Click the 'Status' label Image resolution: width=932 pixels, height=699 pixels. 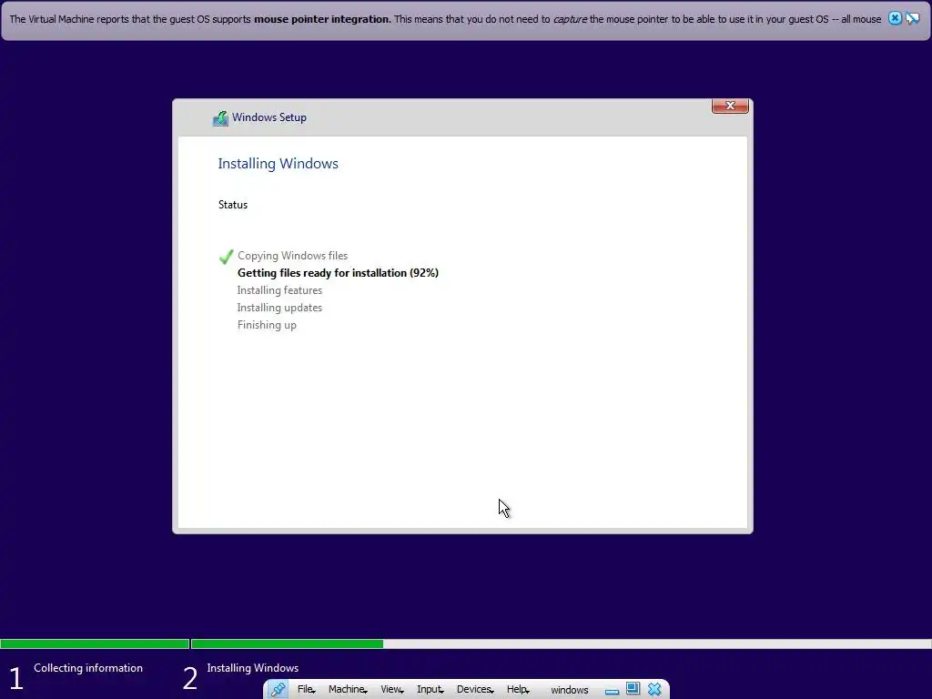tap(232, 205)
